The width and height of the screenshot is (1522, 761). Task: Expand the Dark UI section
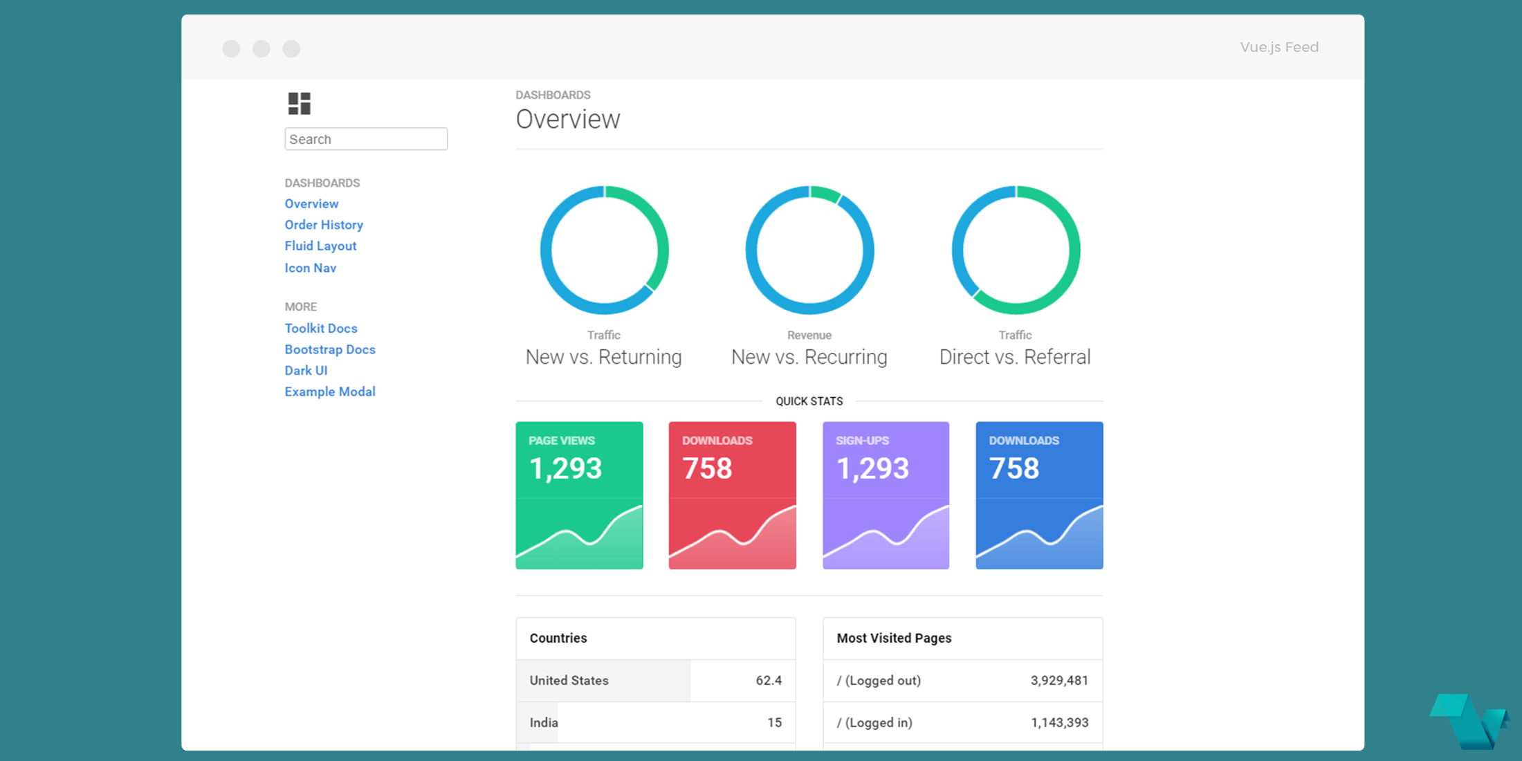(x=306, y=370)
